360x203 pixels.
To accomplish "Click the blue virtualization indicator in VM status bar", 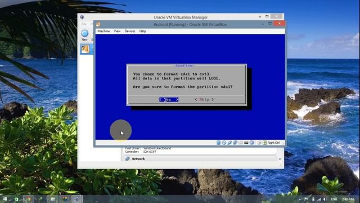I will click(251, 143).
